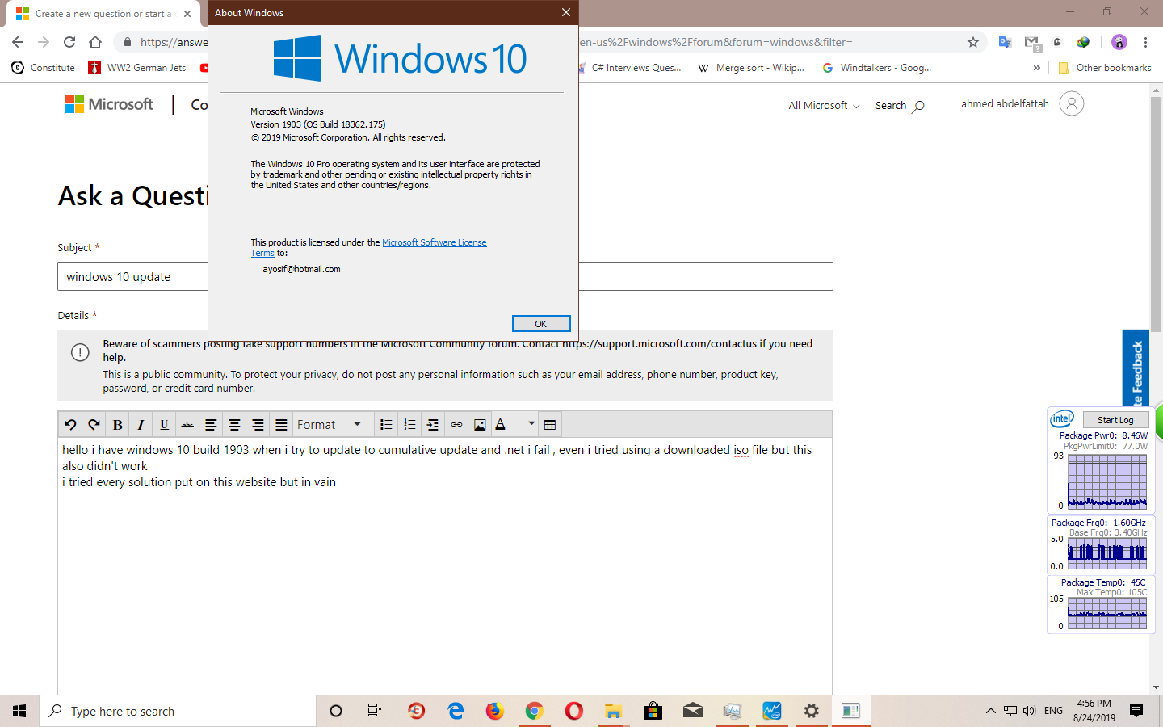Open the Microsoft site Search
The image size is (1163, 727).
point(900,106)
